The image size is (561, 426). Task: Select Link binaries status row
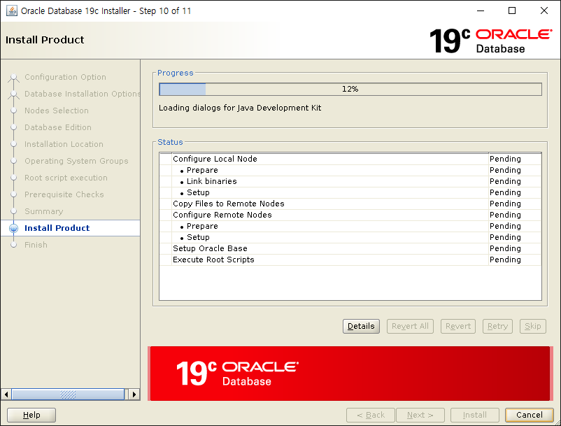[x=350, y=181]
